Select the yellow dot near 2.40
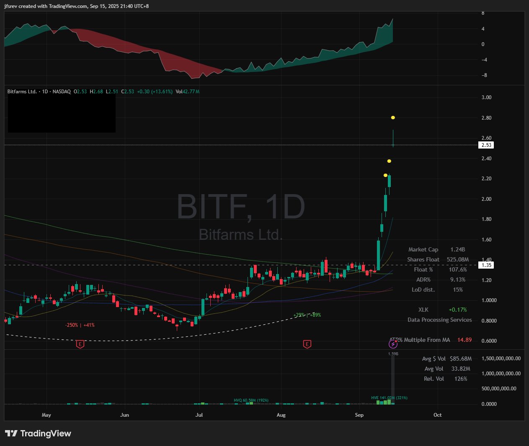 (389, 161)
